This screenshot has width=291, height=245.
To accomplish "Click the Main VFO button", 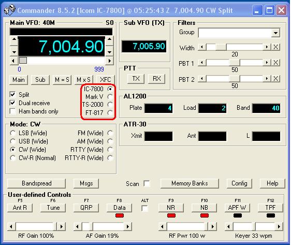I will coord(19,80).
